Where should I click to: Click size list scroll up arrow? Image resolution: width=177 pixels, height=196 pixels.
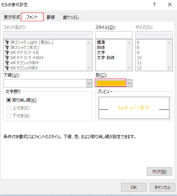pyautogui.click(x=169, y=43)
